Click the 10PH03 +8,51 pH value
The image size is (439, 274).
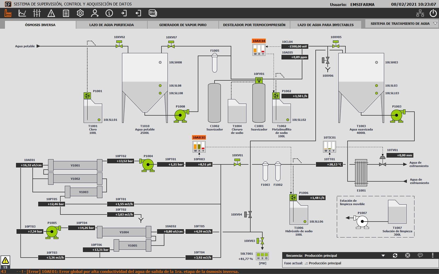click(199, 164)
